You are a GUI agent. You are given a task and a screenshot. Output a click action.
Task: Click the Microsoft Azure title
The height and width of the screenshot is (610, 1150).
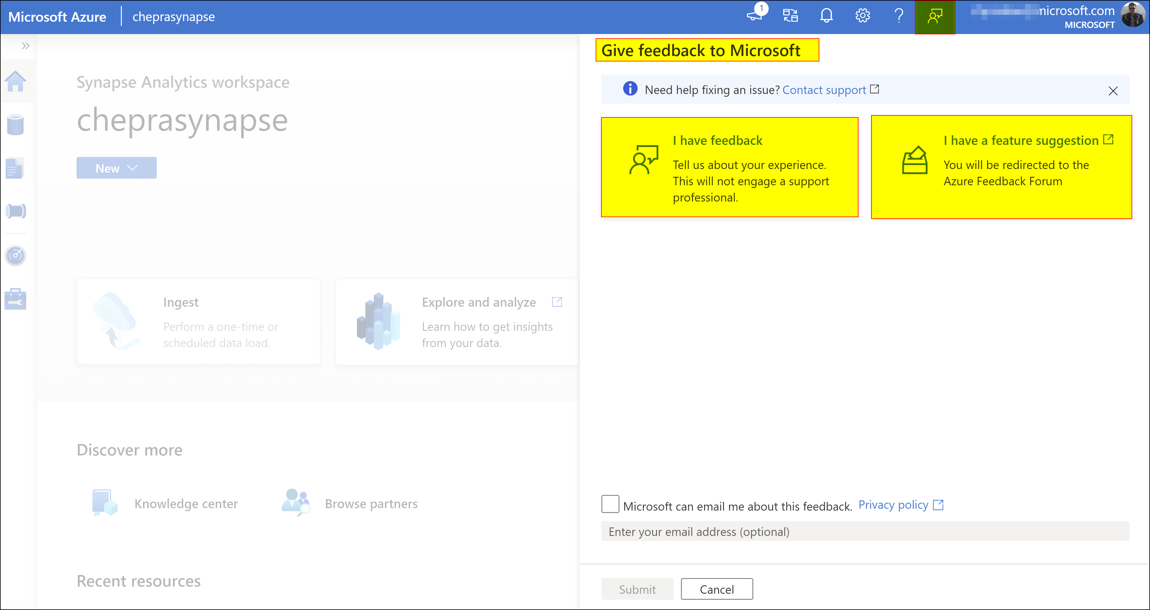pos(57,17)
